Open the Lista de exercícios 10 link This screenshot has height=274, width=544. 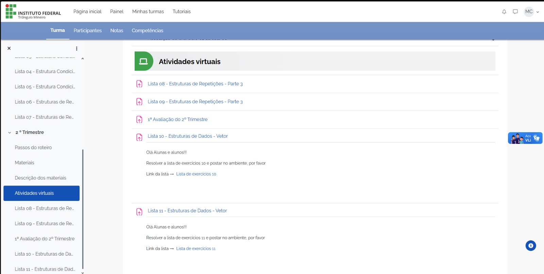(x=196, y=174)
